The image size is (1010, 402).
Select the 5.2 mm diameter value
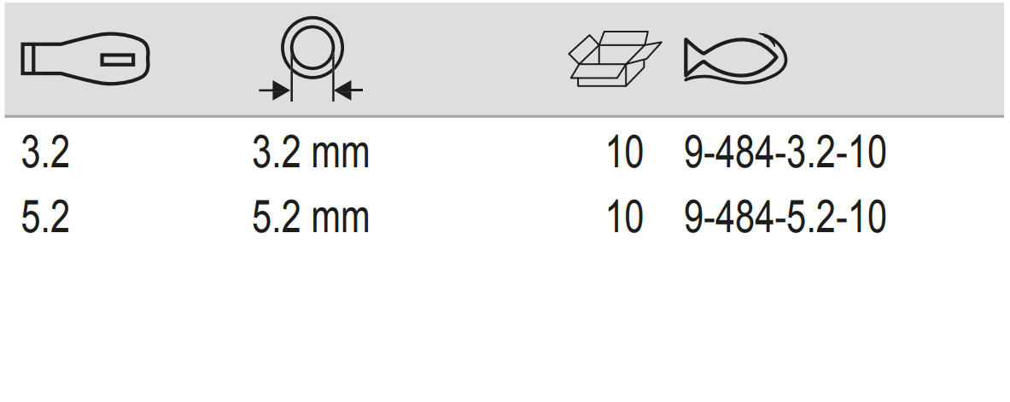coord(311,218)
